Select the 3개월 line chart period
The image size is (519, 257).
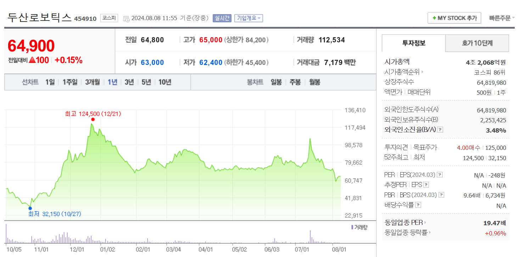(93, 82)
